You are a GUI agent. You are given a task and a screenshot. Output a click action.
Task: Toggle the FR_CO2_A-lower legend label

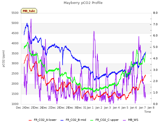(45, 120)
